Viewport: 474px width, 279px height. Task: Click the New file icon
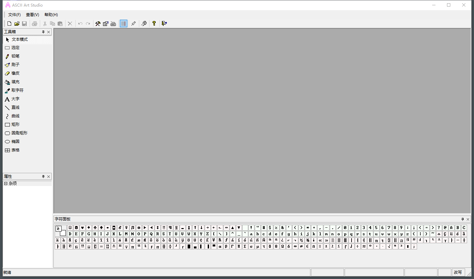(x=9, y=24)
